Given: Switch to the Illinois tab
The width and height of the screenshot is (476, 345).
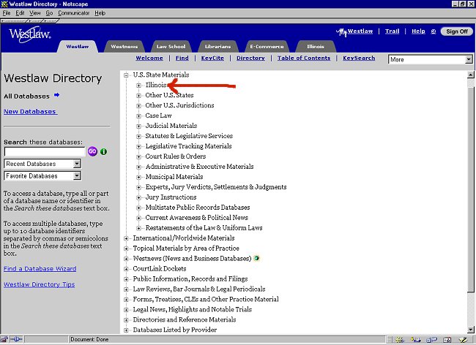Looking at the screenshot, I should point(316,47).
